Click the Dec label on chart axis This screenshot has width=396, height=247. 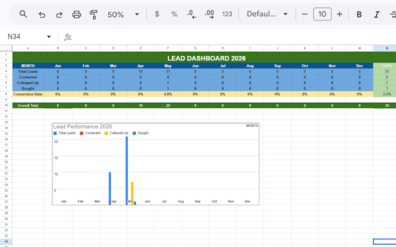(248, 202)
